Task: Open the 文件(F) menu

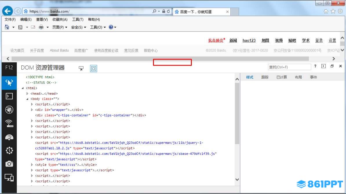Action: 10,19
